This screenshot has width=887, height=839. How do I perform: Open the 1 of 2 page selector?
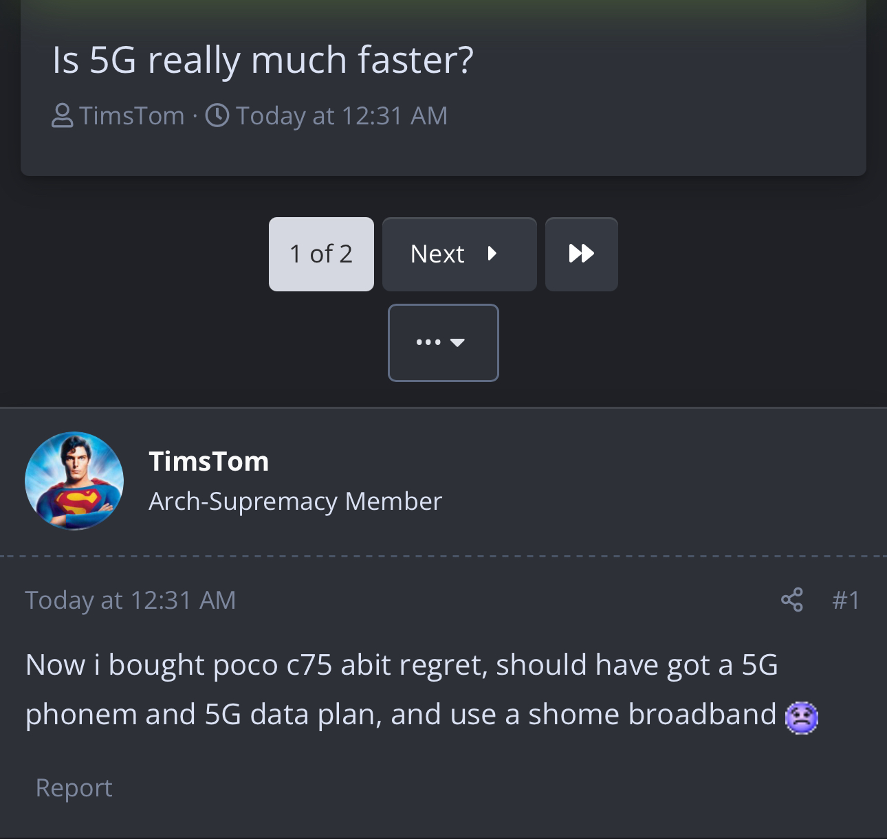(321, 254)
